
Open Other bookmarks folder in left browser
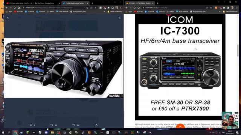[x=115, y=12]
